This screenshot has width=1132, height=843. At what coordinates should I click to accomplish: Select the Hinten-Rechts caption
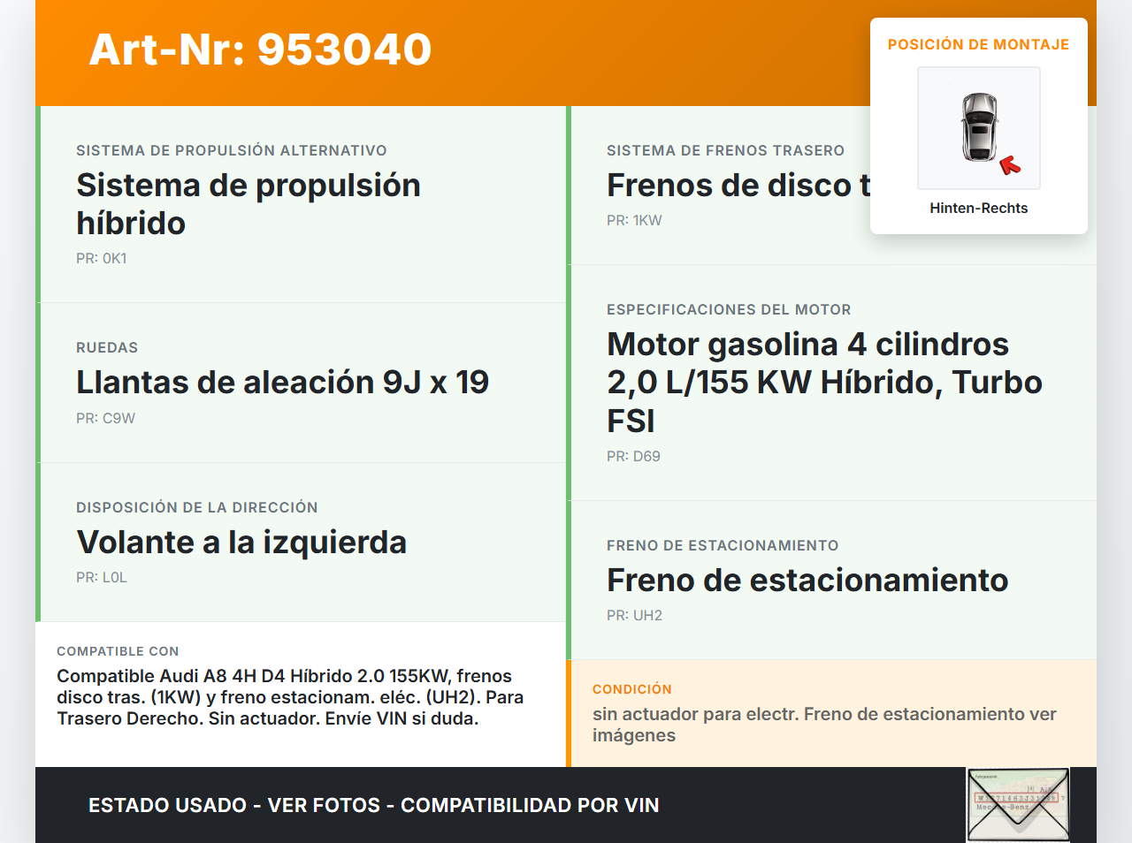(979, 208)
